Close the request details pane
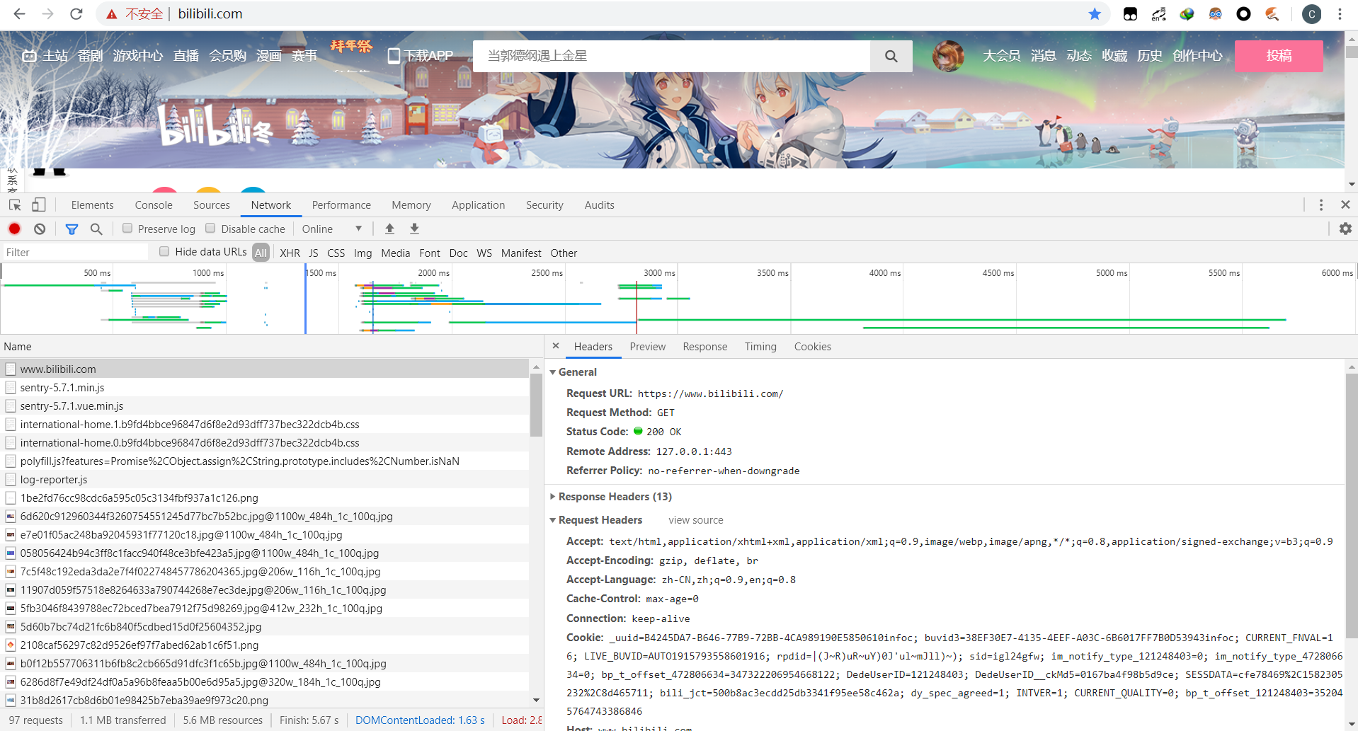Screen dimensions: 1358x731 click(x=556, y=346)
